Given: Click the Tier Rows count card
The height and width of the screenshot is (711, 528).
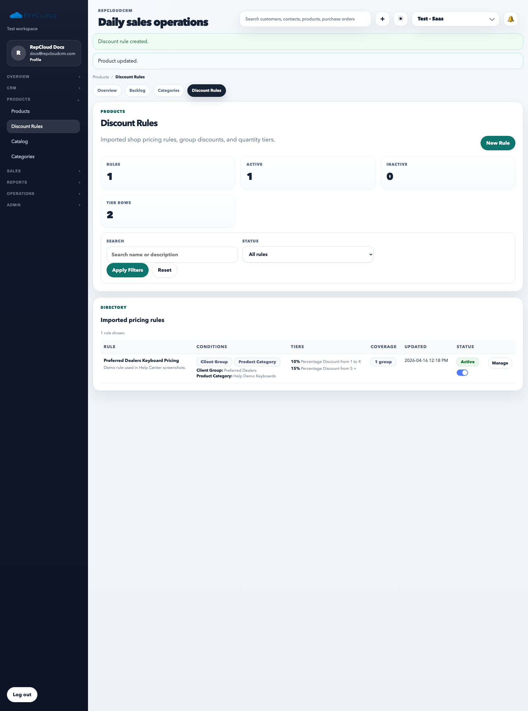Looking at the screenshot, I should tap(168, 211).
